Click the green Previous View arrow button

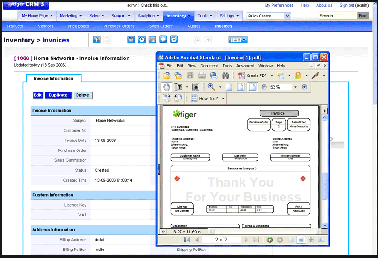tap(270, 240)
